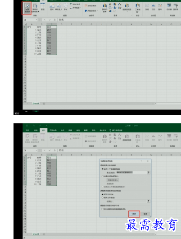
Task: Open Customize Quick Access Toolbar dropdown, lower window
Action: coord(46,126)
